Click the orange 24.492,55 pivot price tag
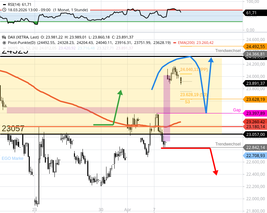267x213 pixels. tap(255, 47)
